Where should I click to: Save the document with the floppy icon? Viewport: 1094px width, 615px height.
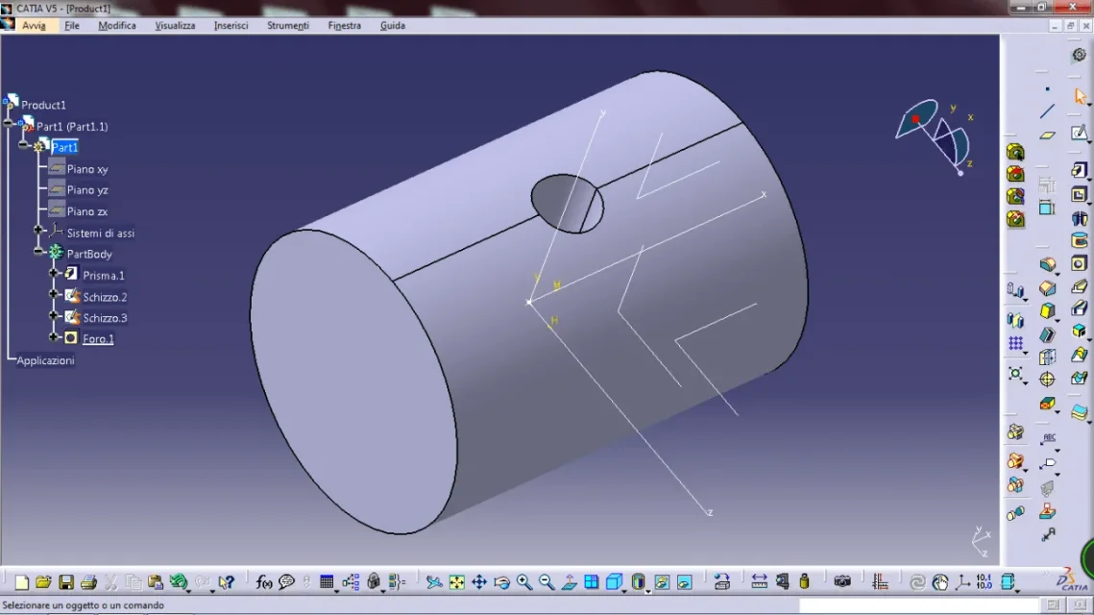point(66,582)
